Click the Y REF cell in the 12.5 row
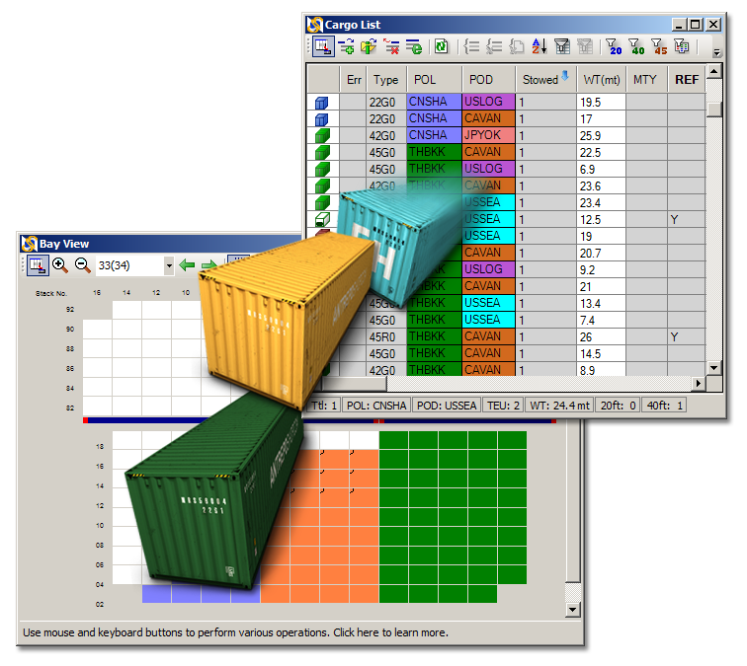The image size is (747, 666). tap(687, 219)
